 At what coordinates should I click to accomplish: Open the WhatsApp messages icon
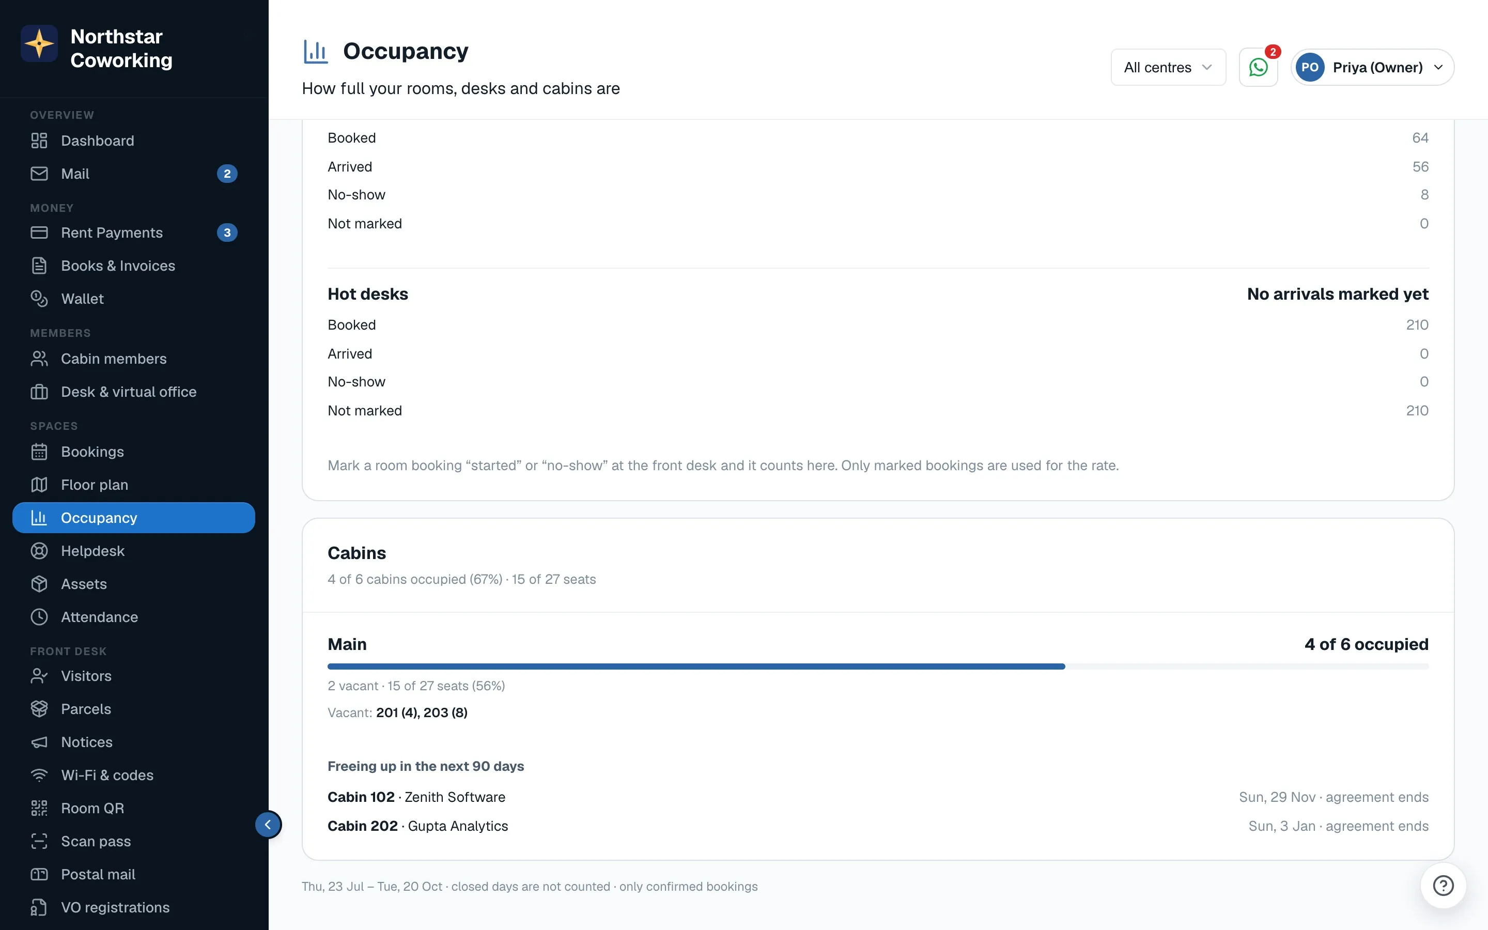coord(1258,67)
